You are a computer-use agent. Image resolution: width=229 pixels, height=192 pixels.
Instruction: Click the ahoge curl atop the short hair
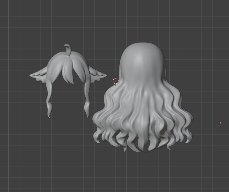(x=68, y=49)
